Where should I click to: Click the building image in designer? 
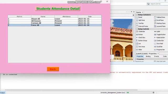click(x=121, y=40)
